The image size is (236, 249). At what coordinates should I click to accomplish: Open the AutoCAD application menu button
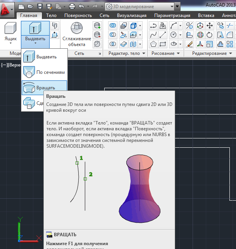[7, 9]
